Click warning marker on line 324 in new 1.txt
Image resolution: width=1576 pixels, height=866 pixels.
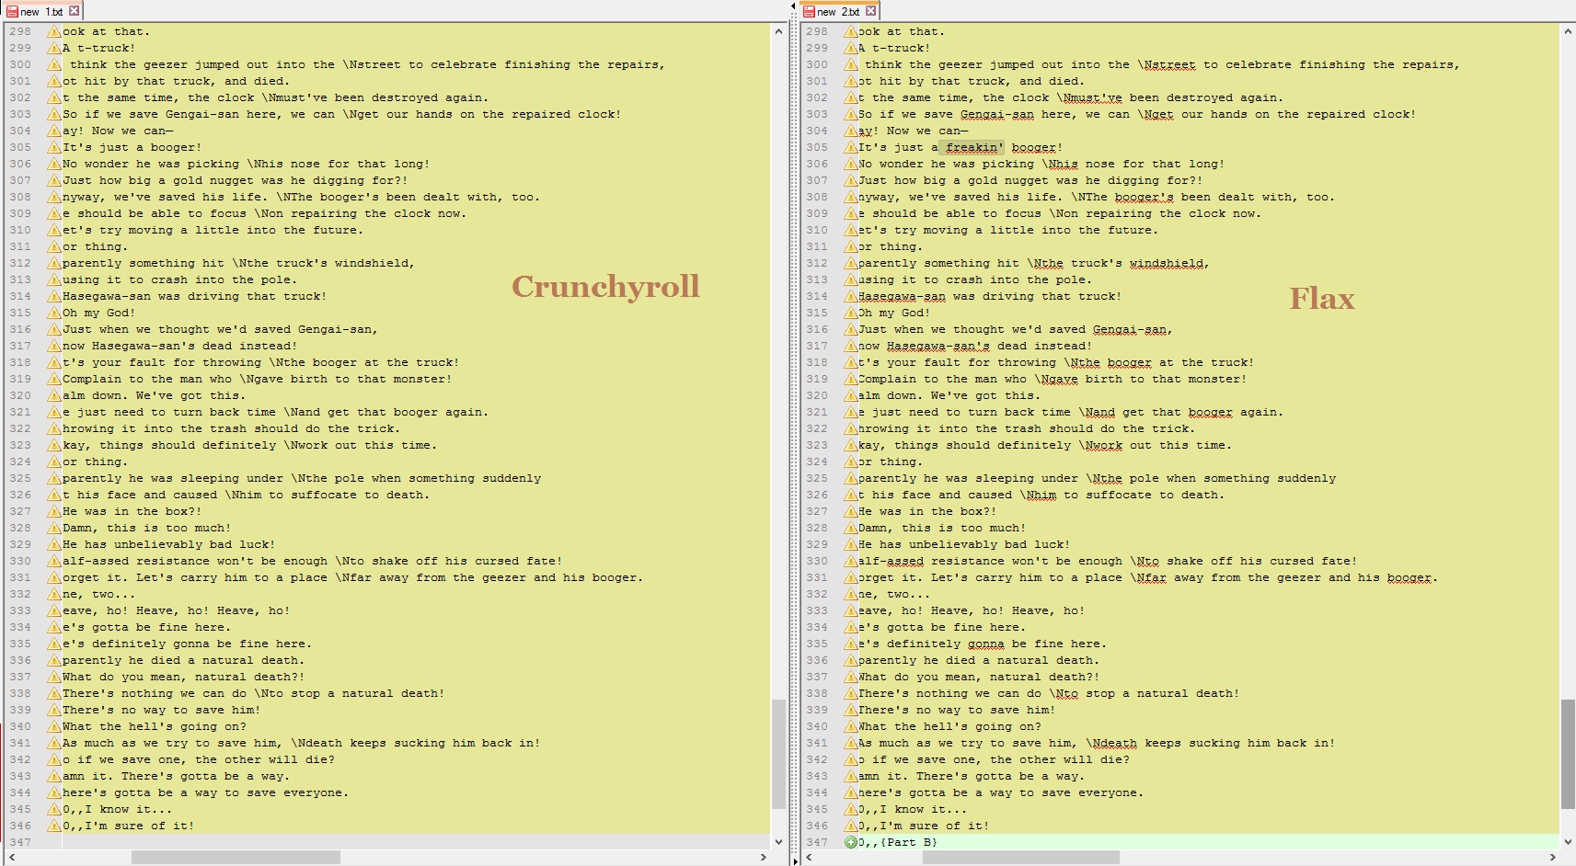[x=54, y=461]
